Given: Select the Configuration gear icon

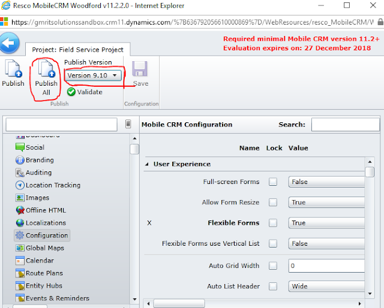Looking at the screenshot, I should pos(20,235).
